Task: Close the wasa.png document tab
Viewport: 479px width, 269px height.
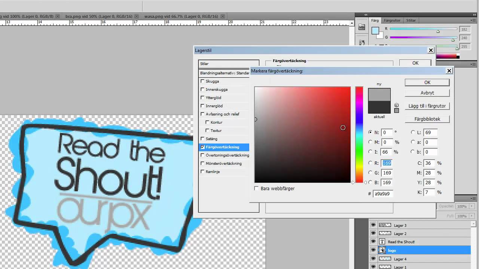Action: (x=223, y=16)
